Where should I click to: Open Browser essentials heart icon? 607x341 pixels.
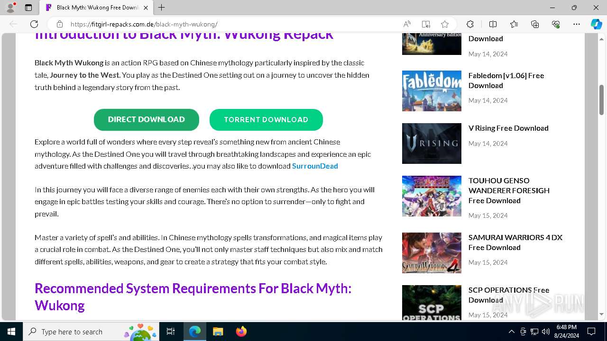(x=556, y=24)
